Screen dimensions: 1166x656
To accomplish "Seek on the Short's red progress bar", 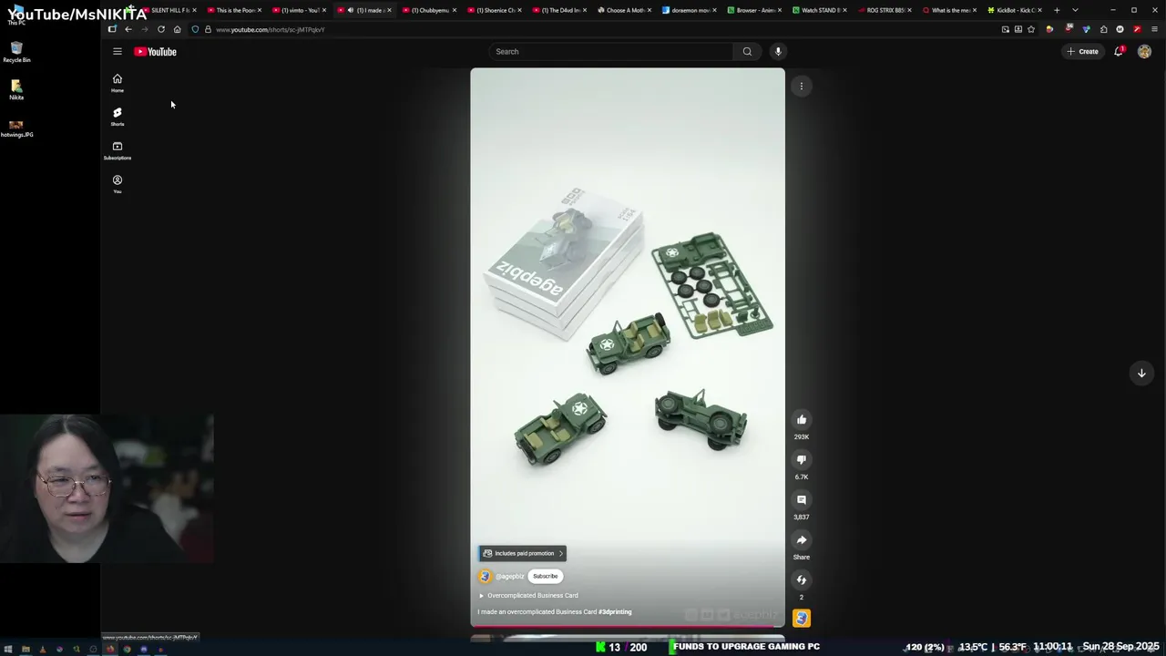I will [627, 626].
